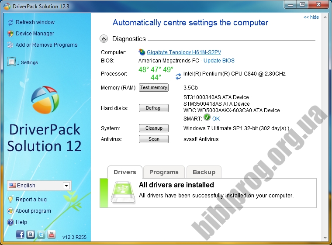332x245 pixels.
Task: Close the DriverPack Solution window
Action: click(318, 5)
